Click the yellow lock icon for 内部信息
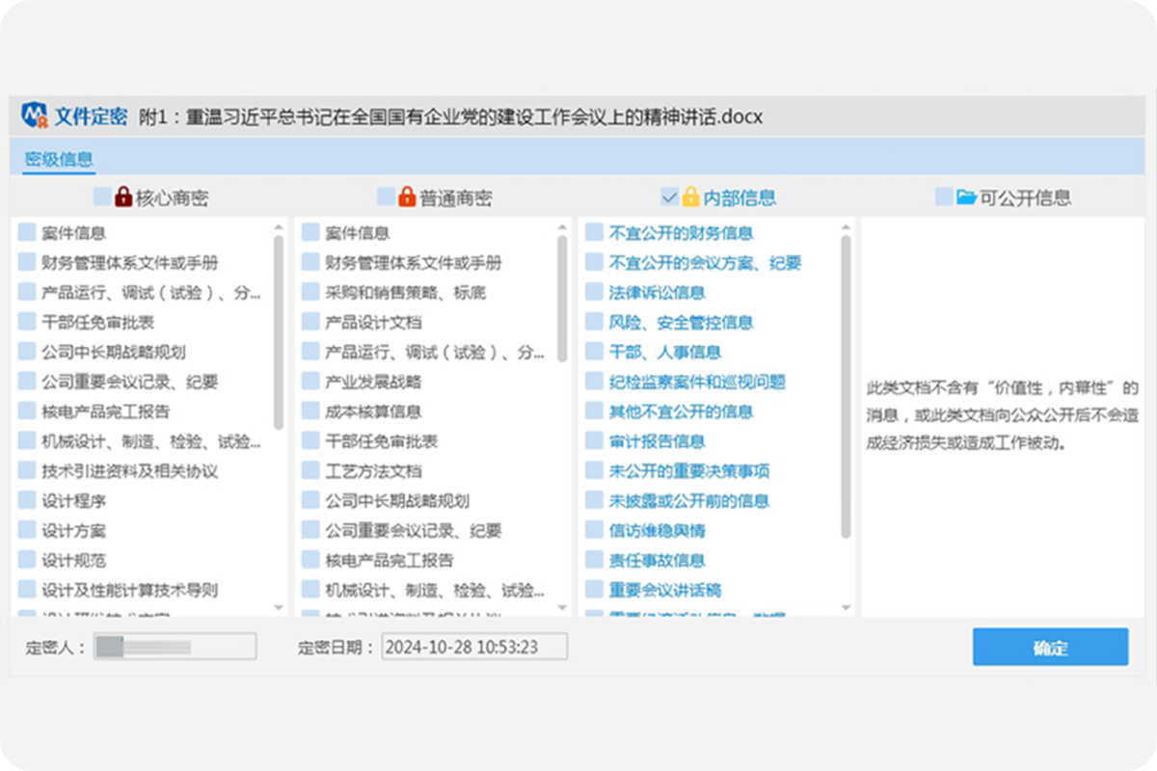The height and width of the screenshot is (771, 1157). pyautogui.click(x=690, y=198)
